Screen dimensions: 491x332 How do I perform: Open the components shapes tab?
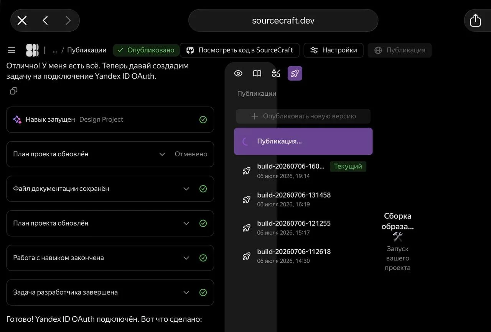click(x=276, y=74)
